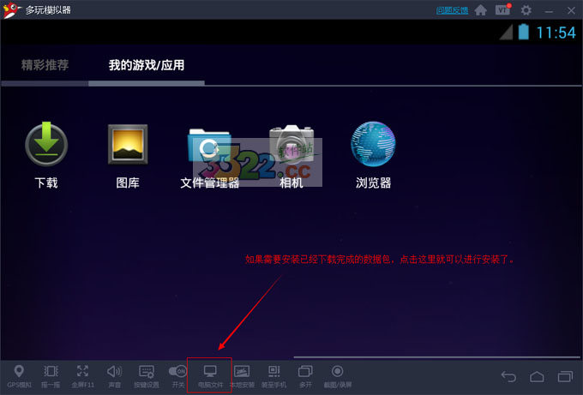The image size is (583, 395).
Task: Launch the 相机 camera app
Action: pos(291,156)
